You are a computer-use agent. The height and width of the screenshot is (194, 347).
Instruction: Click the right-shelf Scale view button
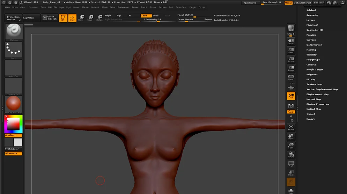coord(291,145)
